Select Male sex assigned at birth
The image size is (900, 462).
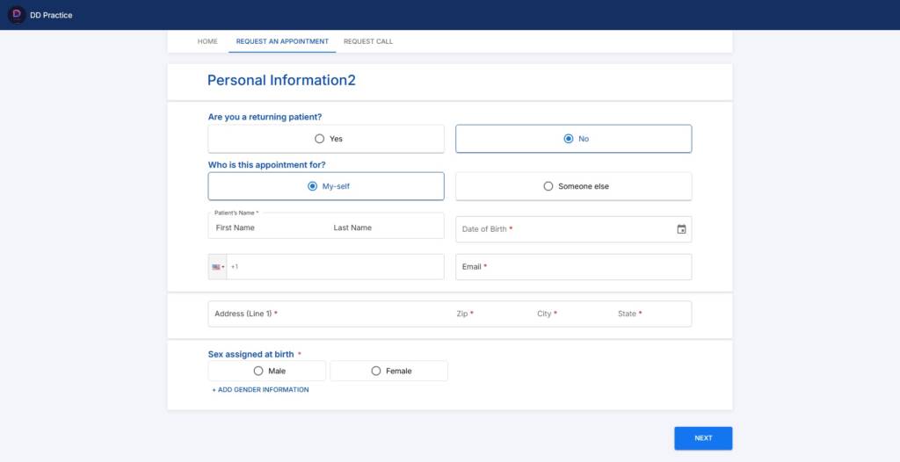coord(266,371)
